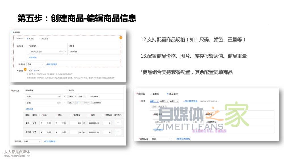
Task: Remove the 型号一 spec value tag
Action: pos(76,96)
